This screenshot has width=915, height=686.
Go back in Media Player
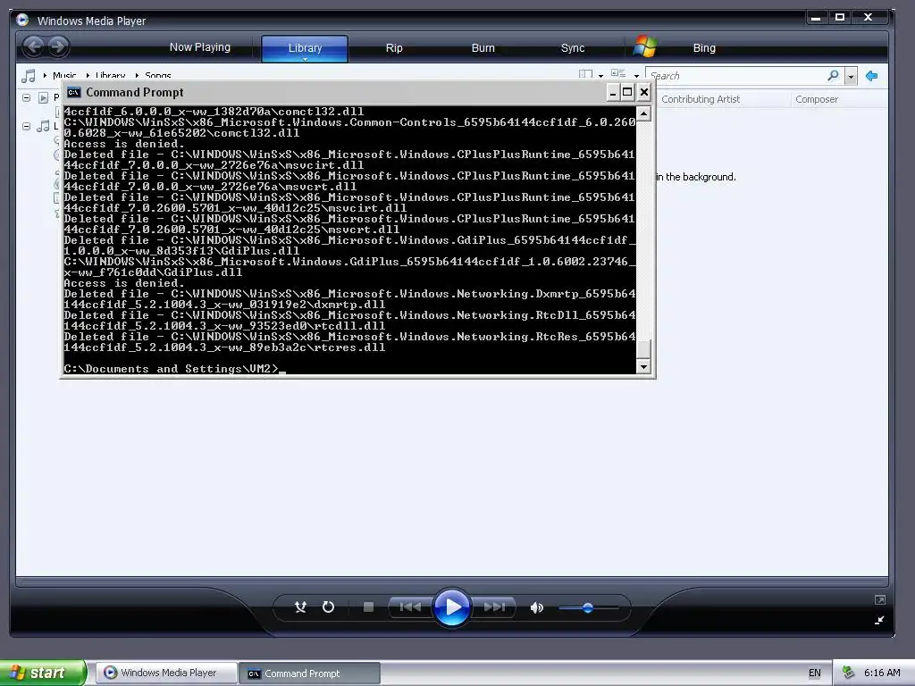[34, 46]
